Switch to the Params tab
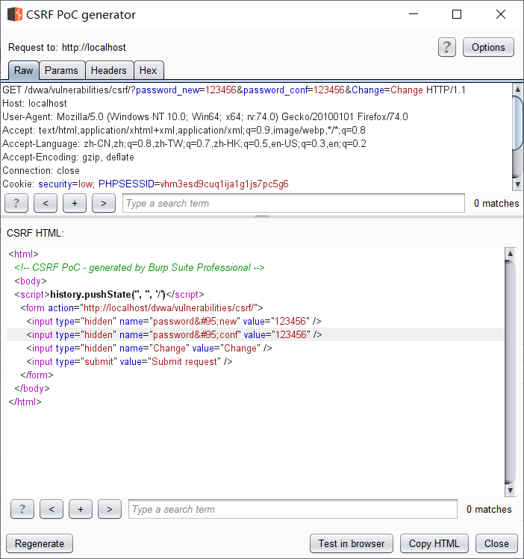The height and width of the screenshot is (559, 524). (x=62, y=70)
